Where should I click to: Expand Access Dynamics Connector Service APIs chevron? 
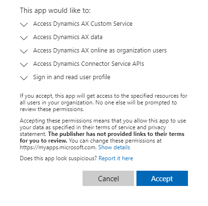(x=24, y=64)
